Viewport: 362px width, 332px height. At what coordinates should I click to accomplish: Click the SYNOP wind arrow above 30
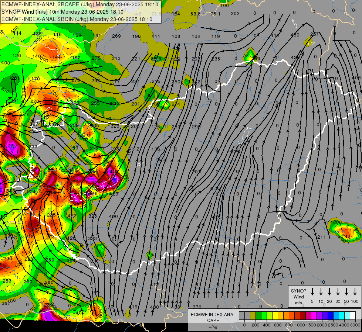(x=338, y=292)
